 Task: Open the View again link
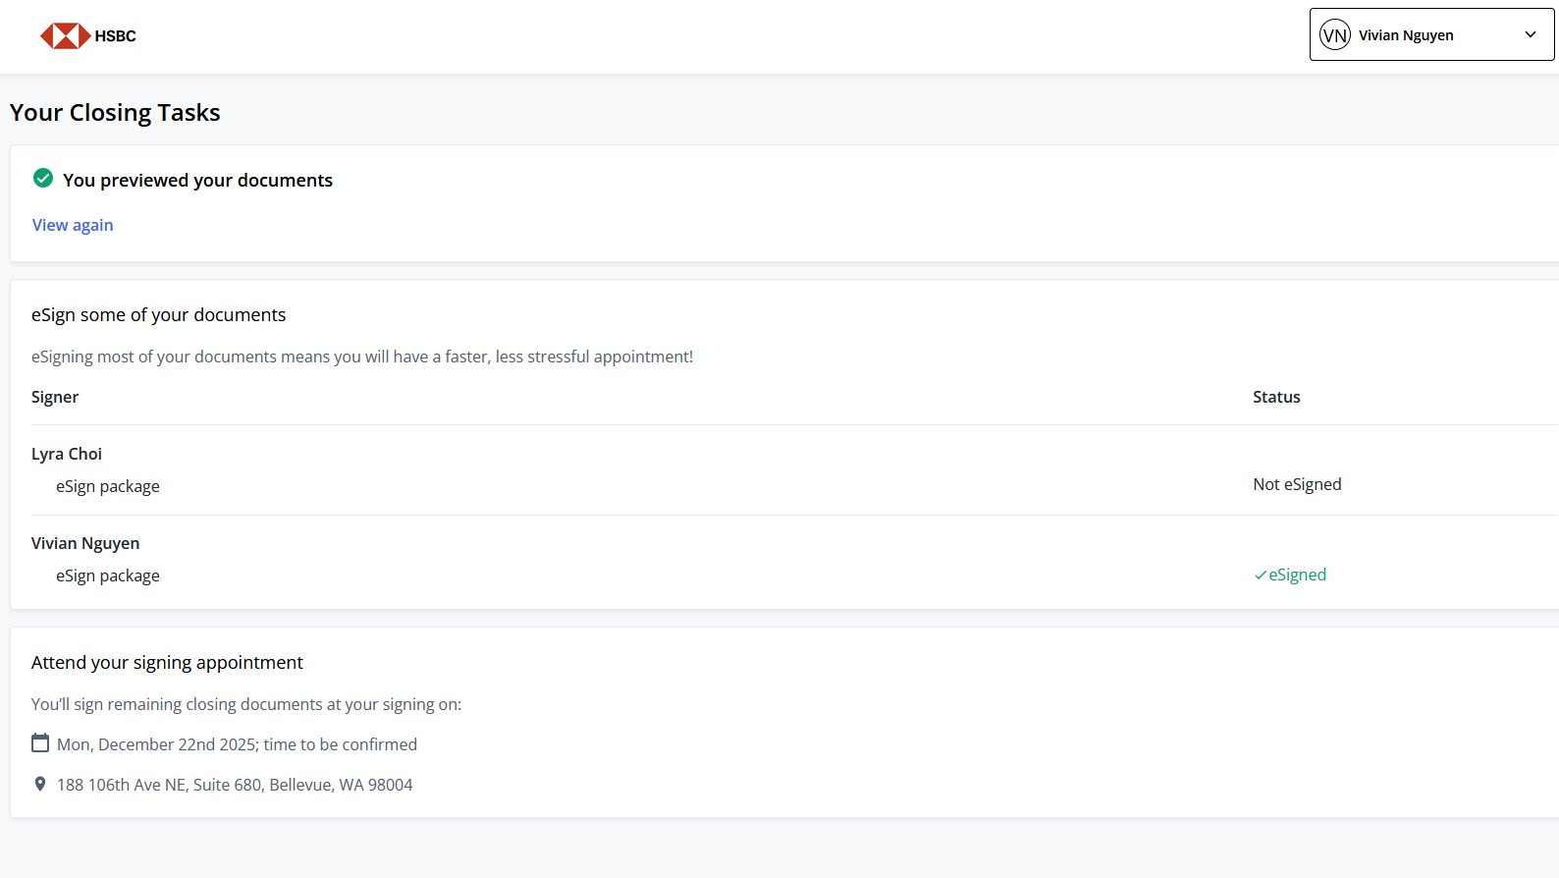click(x=73, y=225)
